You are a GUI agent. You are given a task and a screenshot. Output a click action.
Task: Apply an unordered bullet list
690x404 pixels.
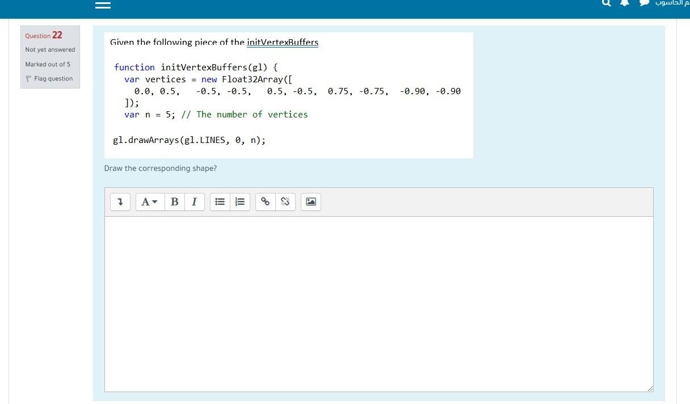pos(220,201)
